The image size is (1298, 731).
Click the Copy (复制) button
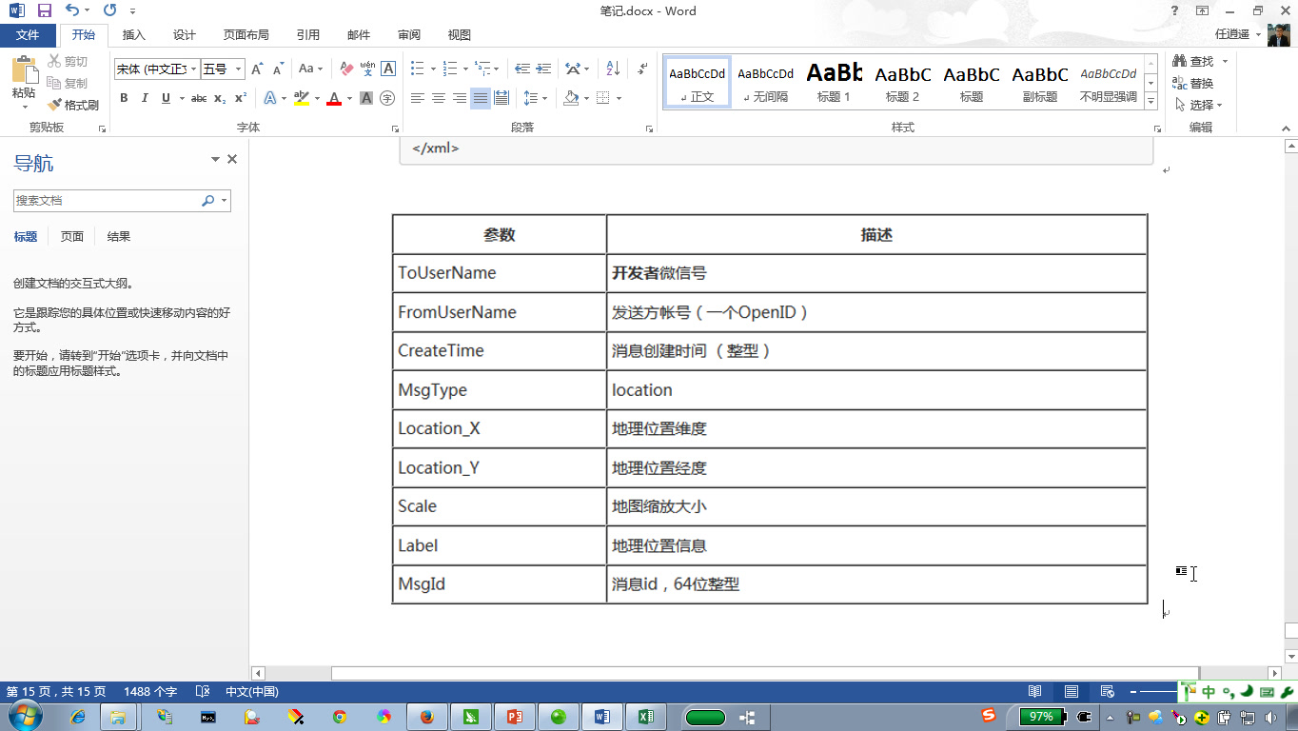click(68, 83)
